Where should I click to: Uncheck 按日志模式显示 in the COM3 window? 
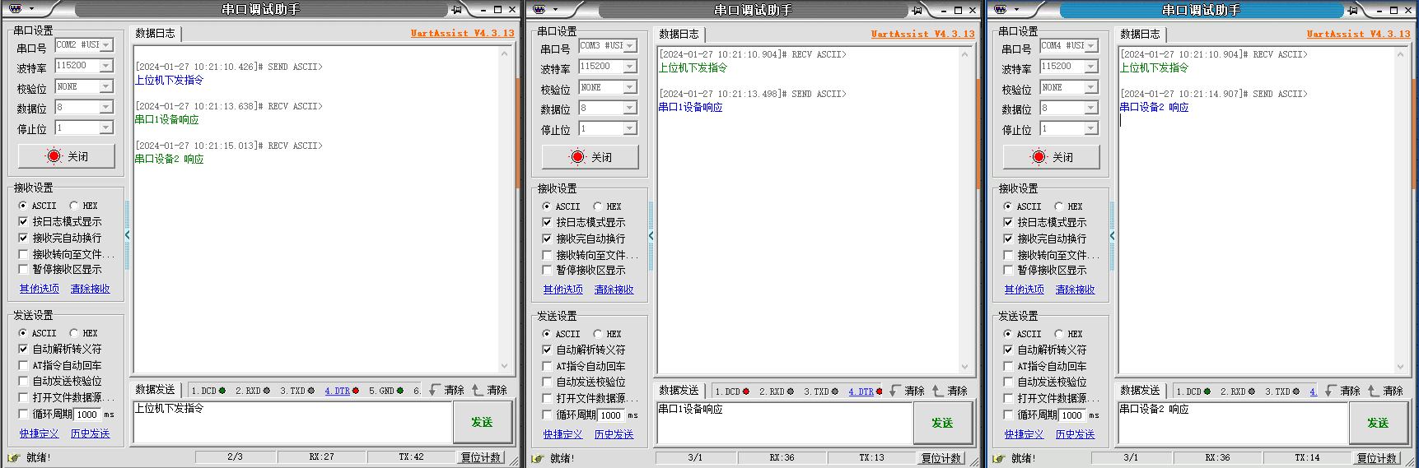547,222
